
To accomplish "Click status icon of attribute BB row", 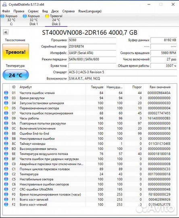I will [x=6, y=138].
